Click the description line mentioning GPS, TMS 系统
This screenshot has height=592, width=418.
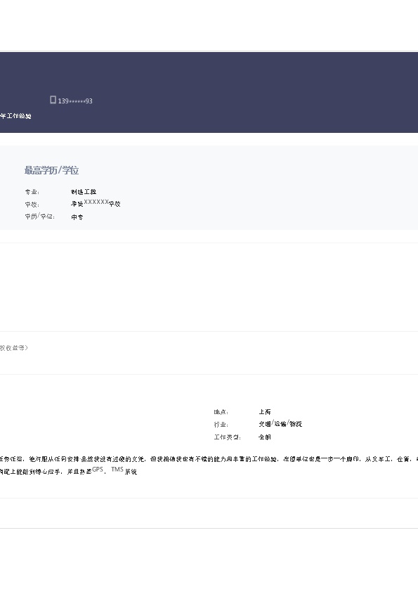coord(68,471)
